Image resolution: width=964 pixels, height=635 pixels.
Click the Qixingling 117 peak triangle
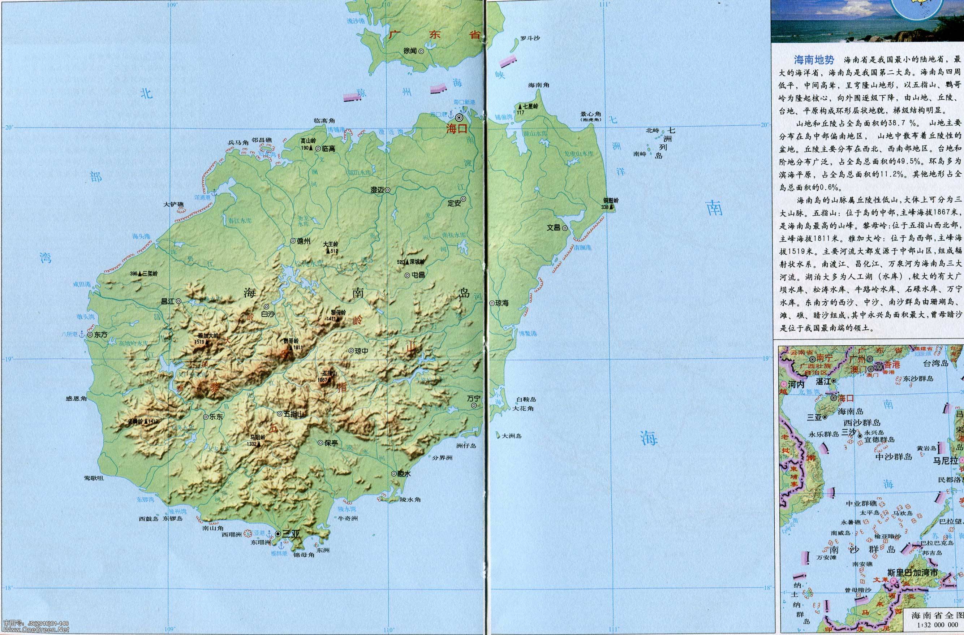click(x=520, y=107)
